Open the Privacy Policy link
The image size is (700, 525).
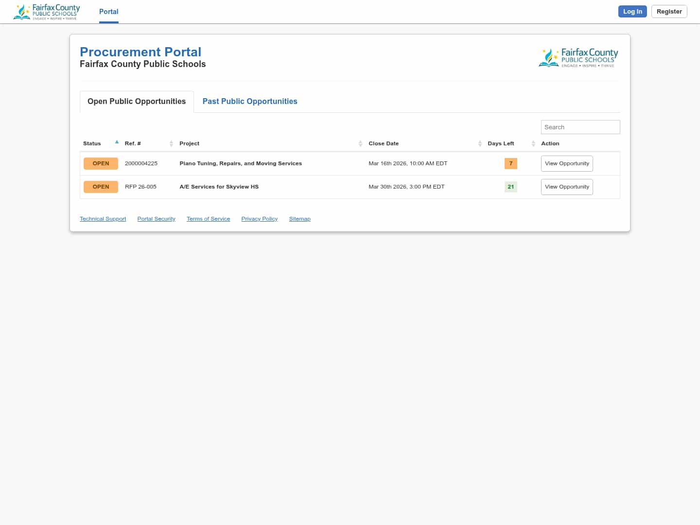(x=259, y=219)
